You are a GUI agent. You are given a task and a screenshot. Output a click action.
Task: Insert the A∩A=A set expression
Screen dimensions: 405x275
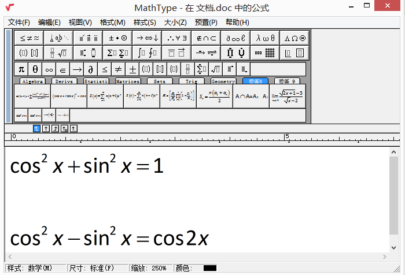pos(251,96)
